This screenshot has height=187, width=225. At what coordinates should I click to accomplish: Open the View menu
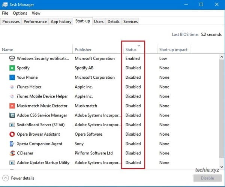36,13
